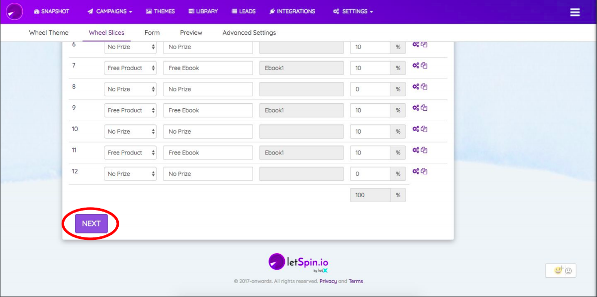
Task: Click slice 9 Ebook1 code field
Action: 301,110
